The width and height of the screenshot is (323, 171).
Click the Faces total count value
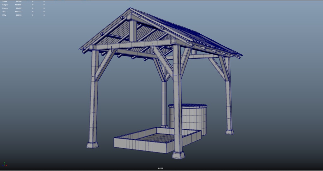coord(19,8)
